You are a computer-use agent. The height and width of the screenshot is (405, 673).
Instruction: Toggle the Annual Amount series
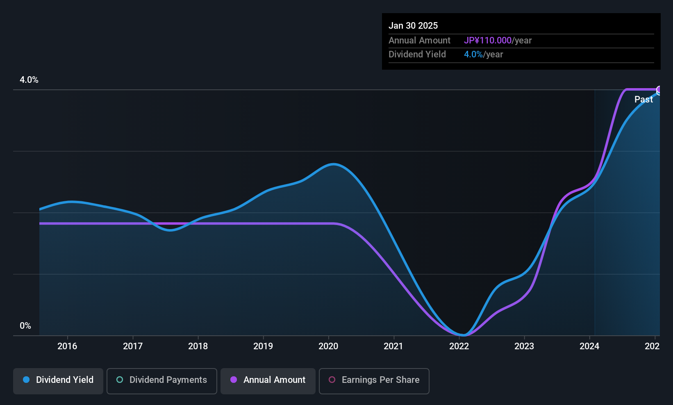[x=268, y=381]
